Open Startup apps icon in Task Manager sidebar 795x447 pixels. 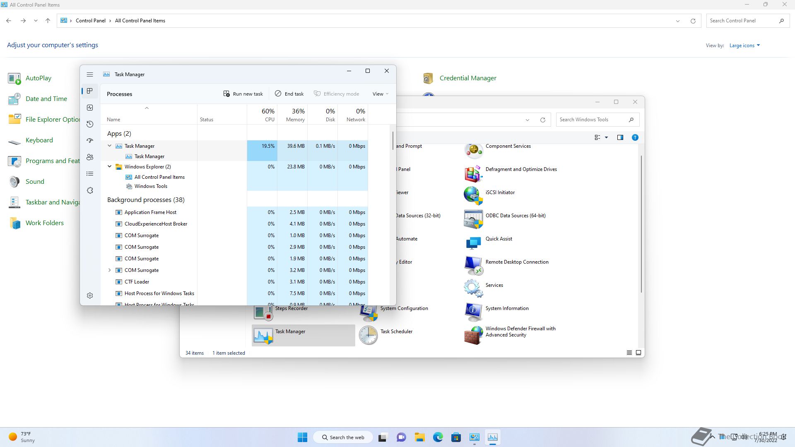[x=90, y=141]
